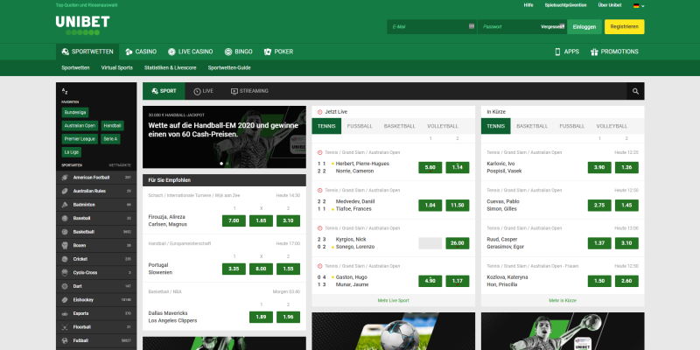Viewport: 700px width, 350px height.
Task: Select Serie A favorite tag
Action: [x=111, y=139]
